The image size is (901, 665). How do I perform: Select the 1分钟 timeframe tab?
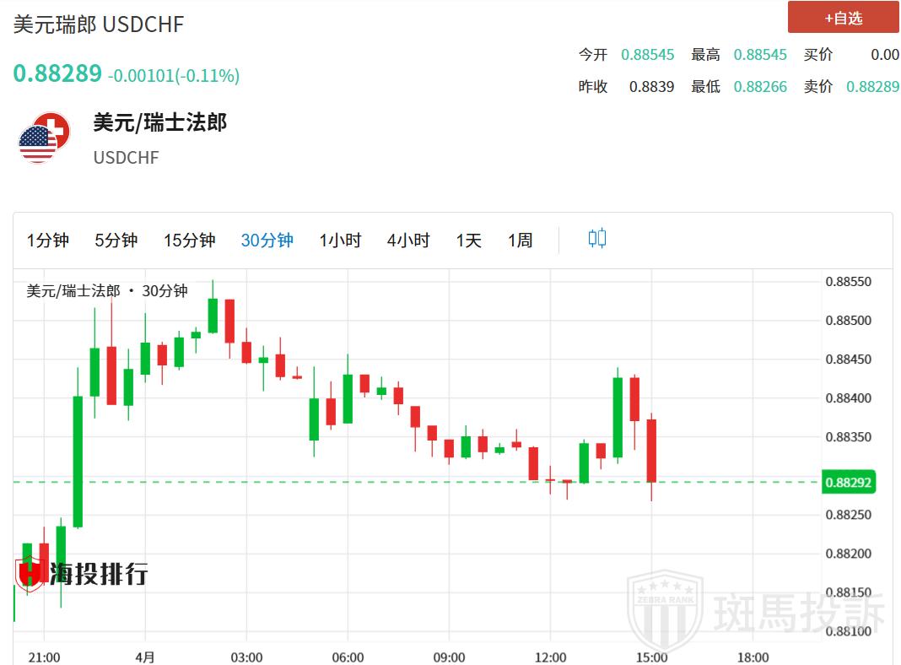coord(48,241)
